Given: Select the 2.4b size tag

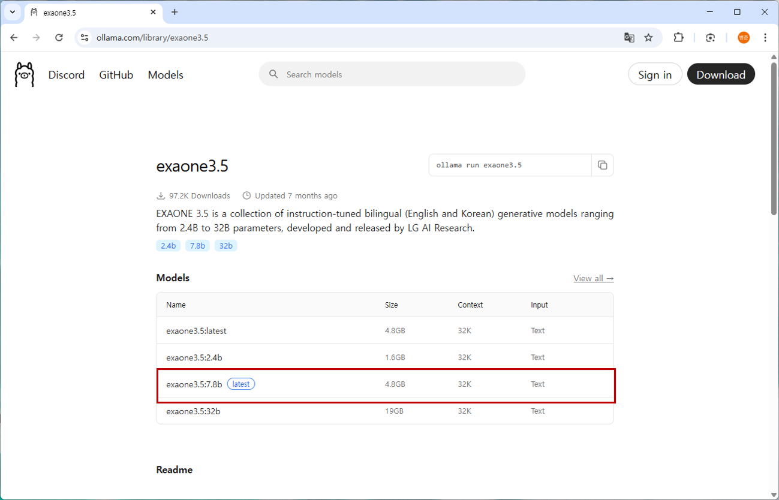Looking at the screenshot, I should pyautogui.click(x=168, y=246).
